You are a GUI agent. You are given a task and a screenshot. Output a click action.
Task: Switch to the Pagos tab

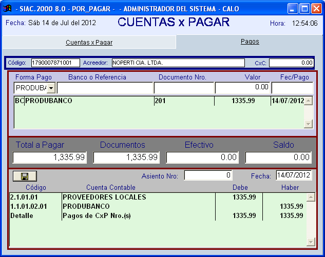click(x=250, y=42)
